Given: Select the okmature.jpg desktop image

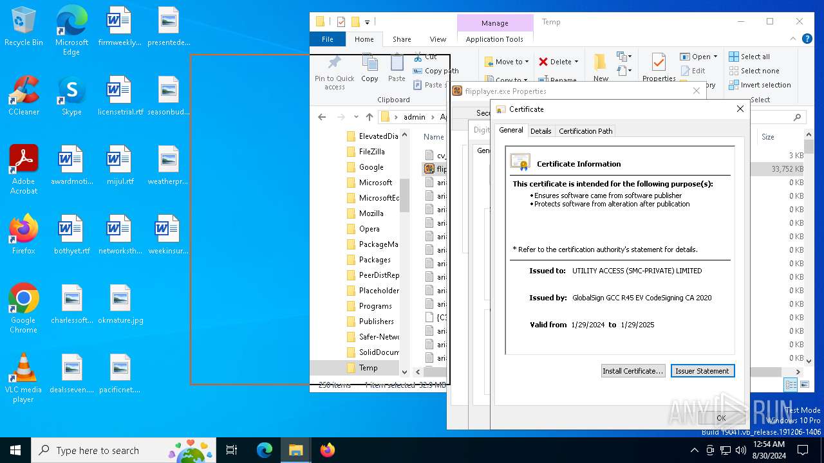Looking at the screenshot, I should coord(120,304).
